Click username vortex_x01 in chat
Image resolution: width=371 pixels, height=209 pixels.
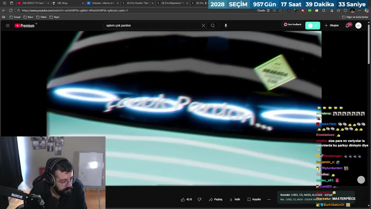325,180
